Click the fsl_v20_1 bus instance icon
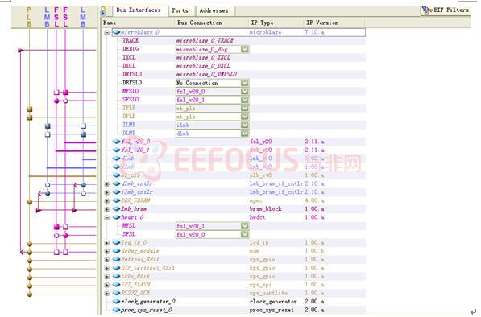This screenshot has width=481, height=317. click(x=116, y=150)
